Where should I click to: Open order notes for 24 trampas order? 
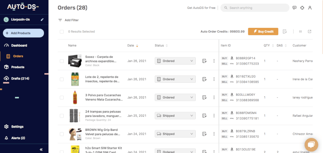(x=204, y=115)
